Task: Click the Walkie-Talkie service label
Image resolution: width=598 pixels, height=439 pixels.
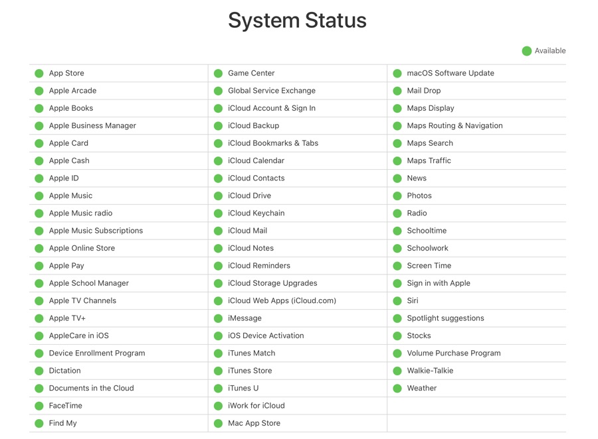Action: tap(430, 371)
